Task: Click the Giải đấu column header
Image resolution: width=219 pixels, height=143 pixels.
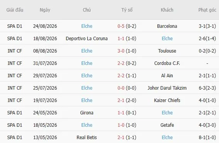Action: coord(15,10)
